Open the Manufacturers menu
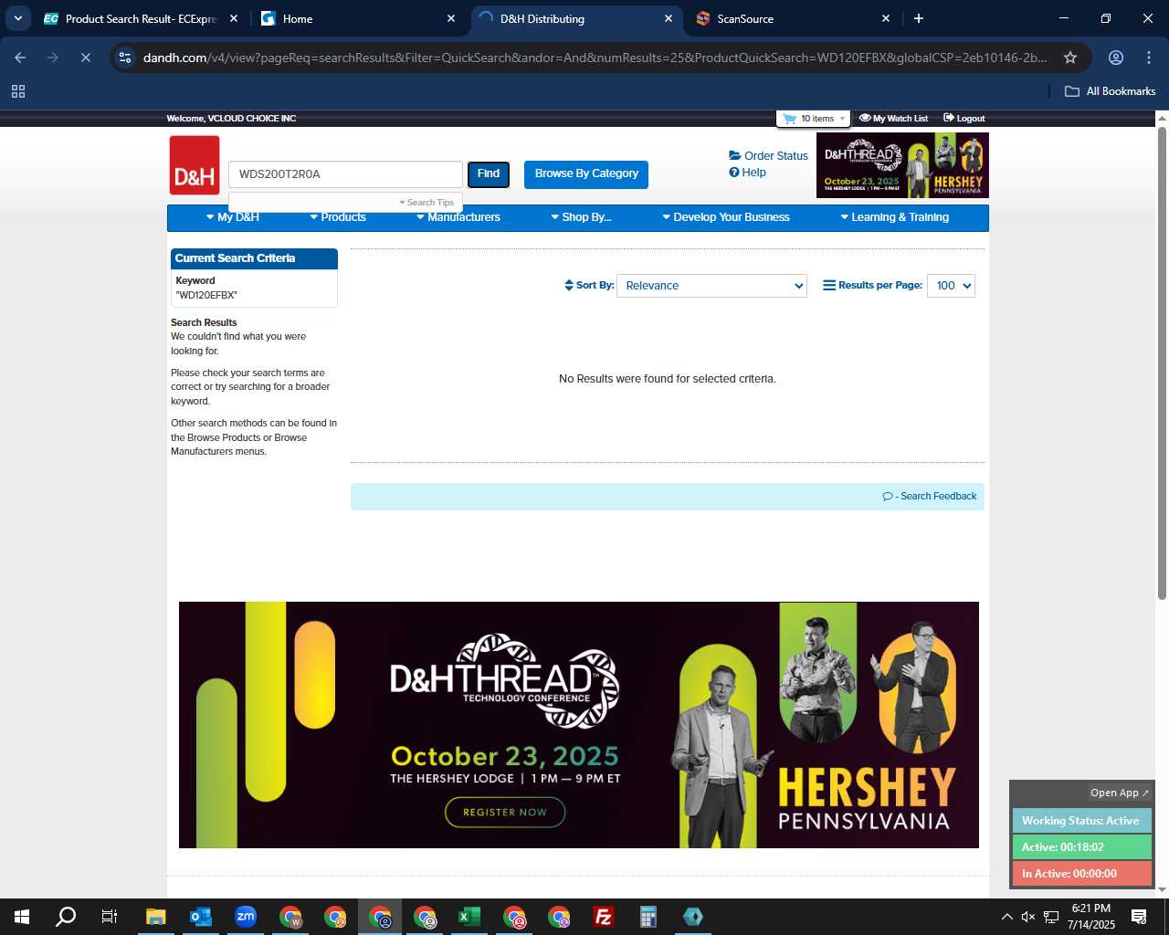The image size is (1169, 935). pos(458,217)
